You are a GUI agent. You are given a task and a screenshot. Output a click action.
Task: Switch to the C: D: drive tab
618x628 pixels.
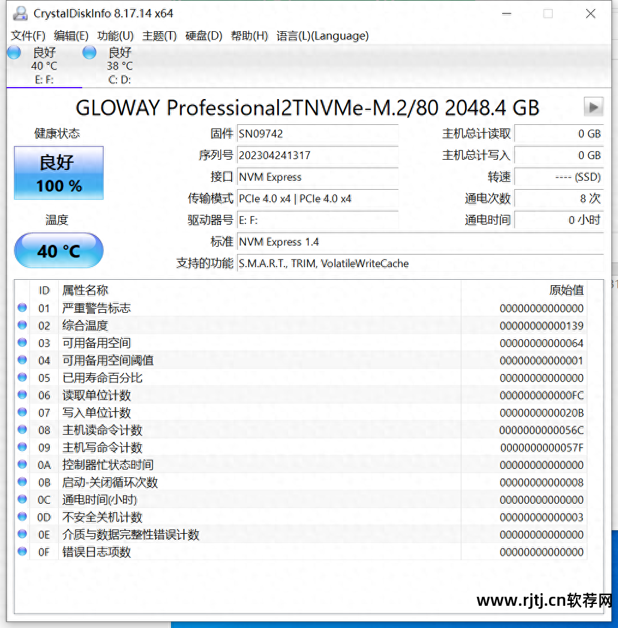point(119,65)
